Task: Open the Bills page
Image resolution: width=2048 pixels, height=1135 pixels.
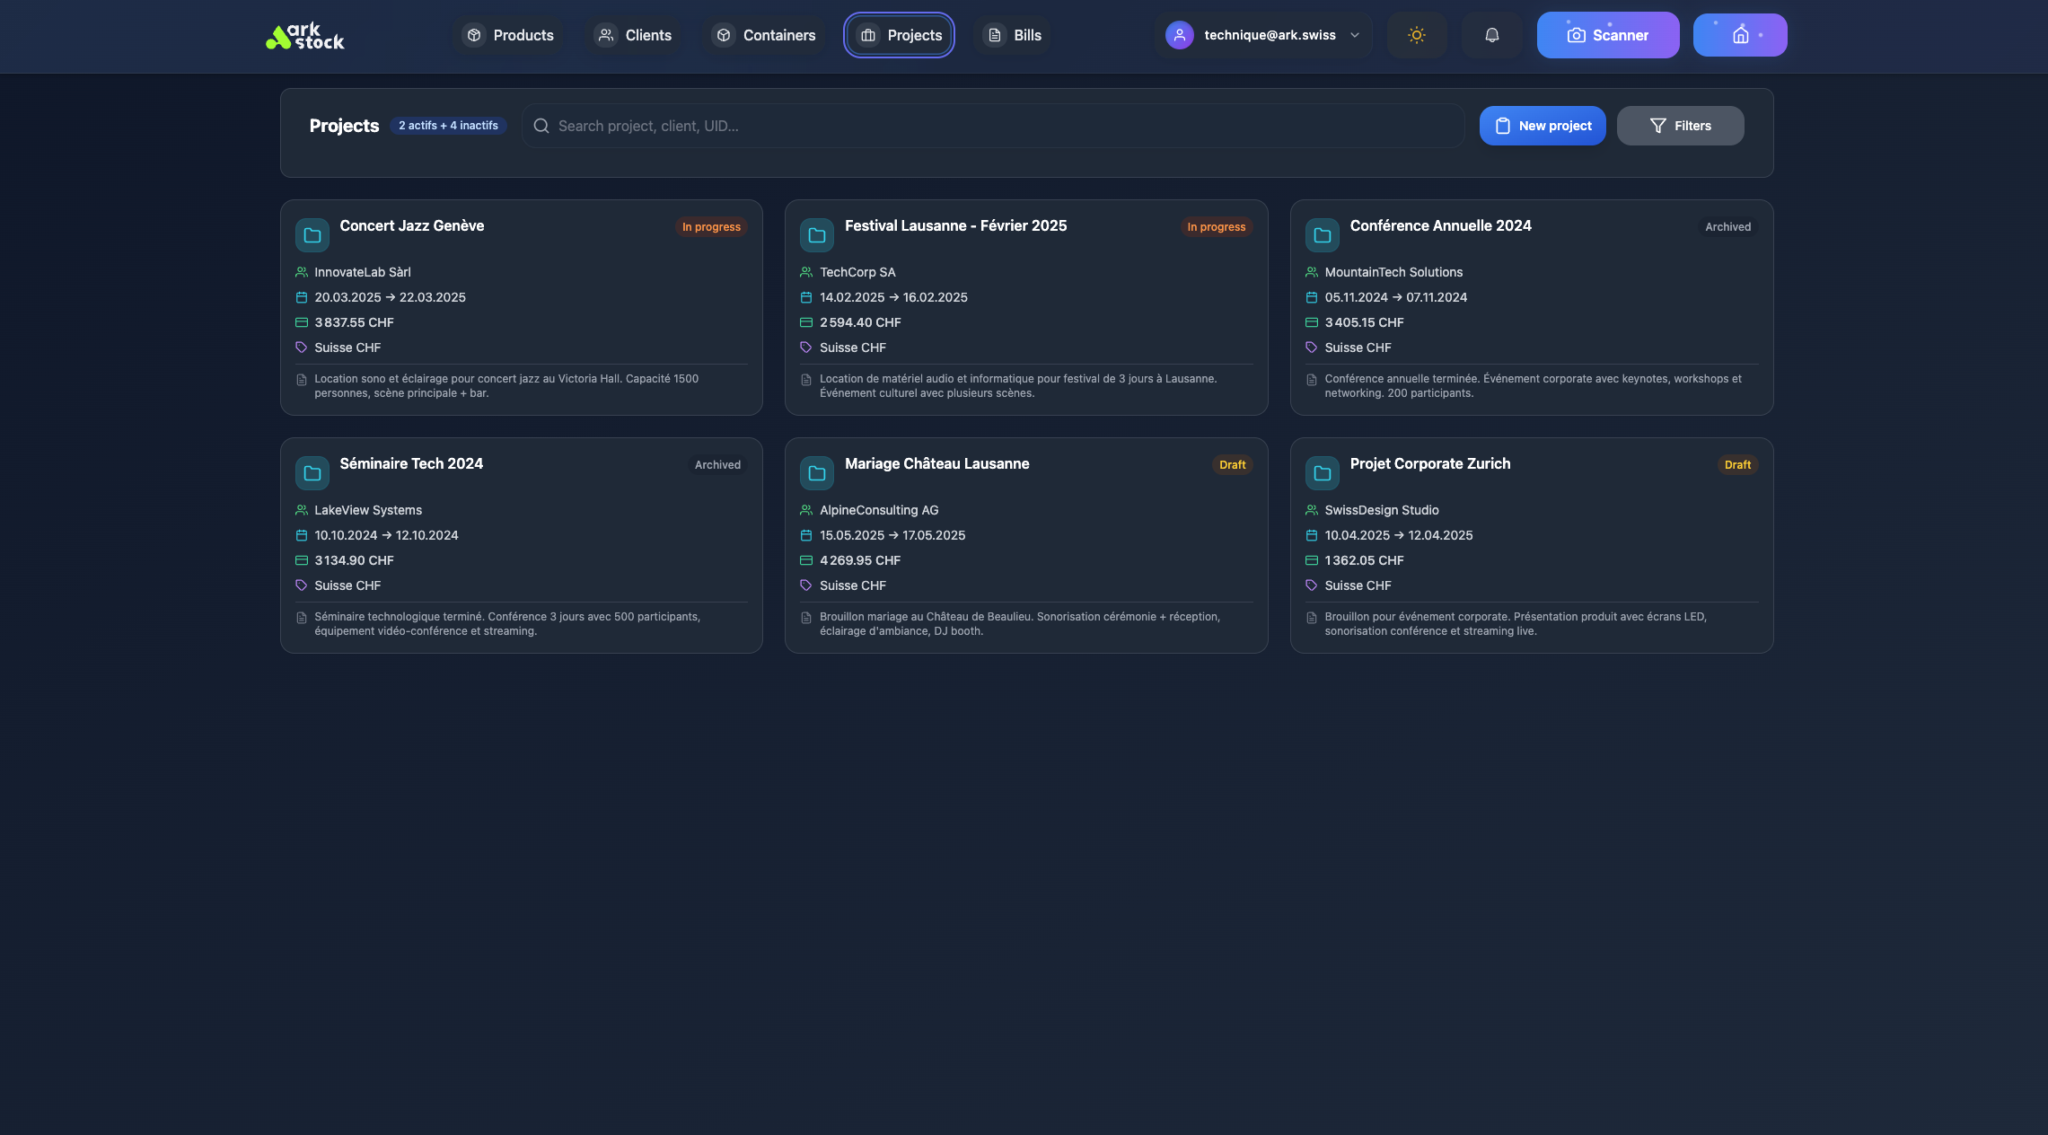Action: coord(1014,36)
